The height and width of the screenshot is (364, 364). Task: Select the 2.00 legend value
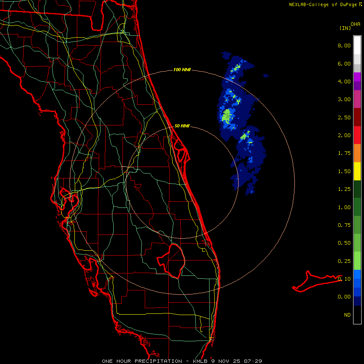point(344,135)
